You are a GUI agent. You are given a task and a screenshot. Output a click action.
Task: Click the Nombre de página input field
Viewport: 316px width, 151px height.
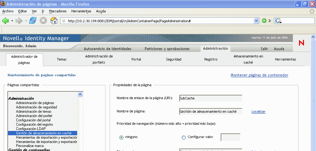[x=210, y=111]
